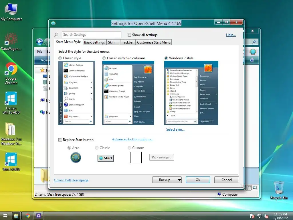
Task: Click the shell icon in Explorer toolbar
Action: [x=253, y=52]
